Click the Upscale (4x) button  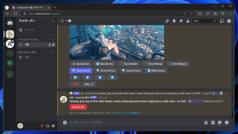pos(104,64)
